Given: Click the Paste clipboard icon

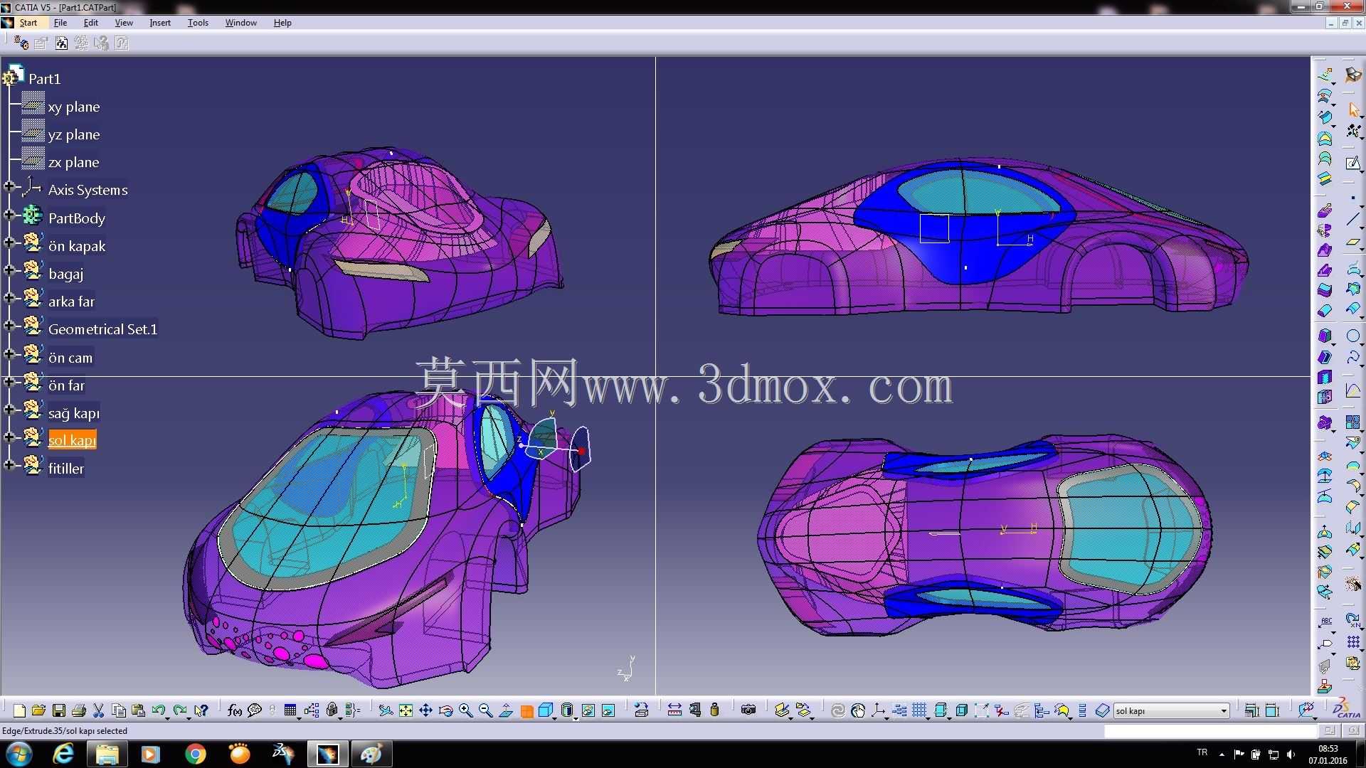Looking at the screenshot, I should point(139,710).
